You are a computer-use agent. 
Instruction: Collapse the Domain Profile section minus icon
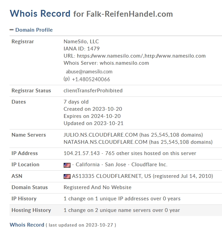point(12,30)
